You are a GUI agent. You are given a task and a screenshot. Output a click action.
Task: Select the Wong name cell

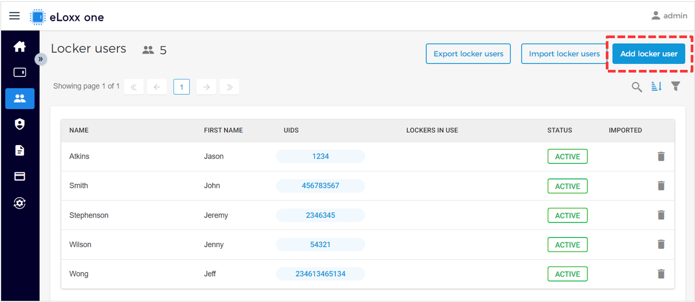tap(78, 274)
